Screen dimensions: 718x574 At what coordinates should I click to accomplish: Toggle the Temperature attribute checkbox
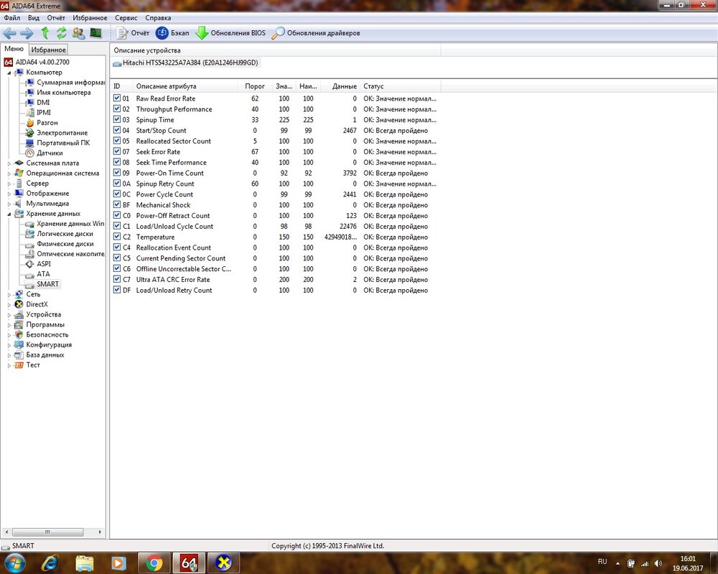[x=117, y=237]
